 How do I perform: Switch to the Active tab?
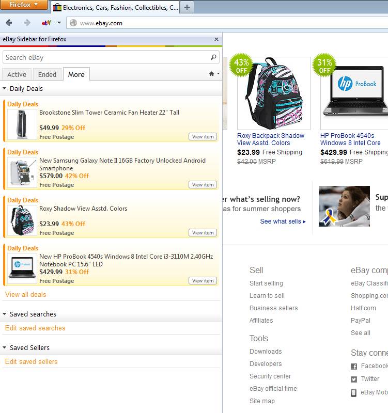coord(17,74)
